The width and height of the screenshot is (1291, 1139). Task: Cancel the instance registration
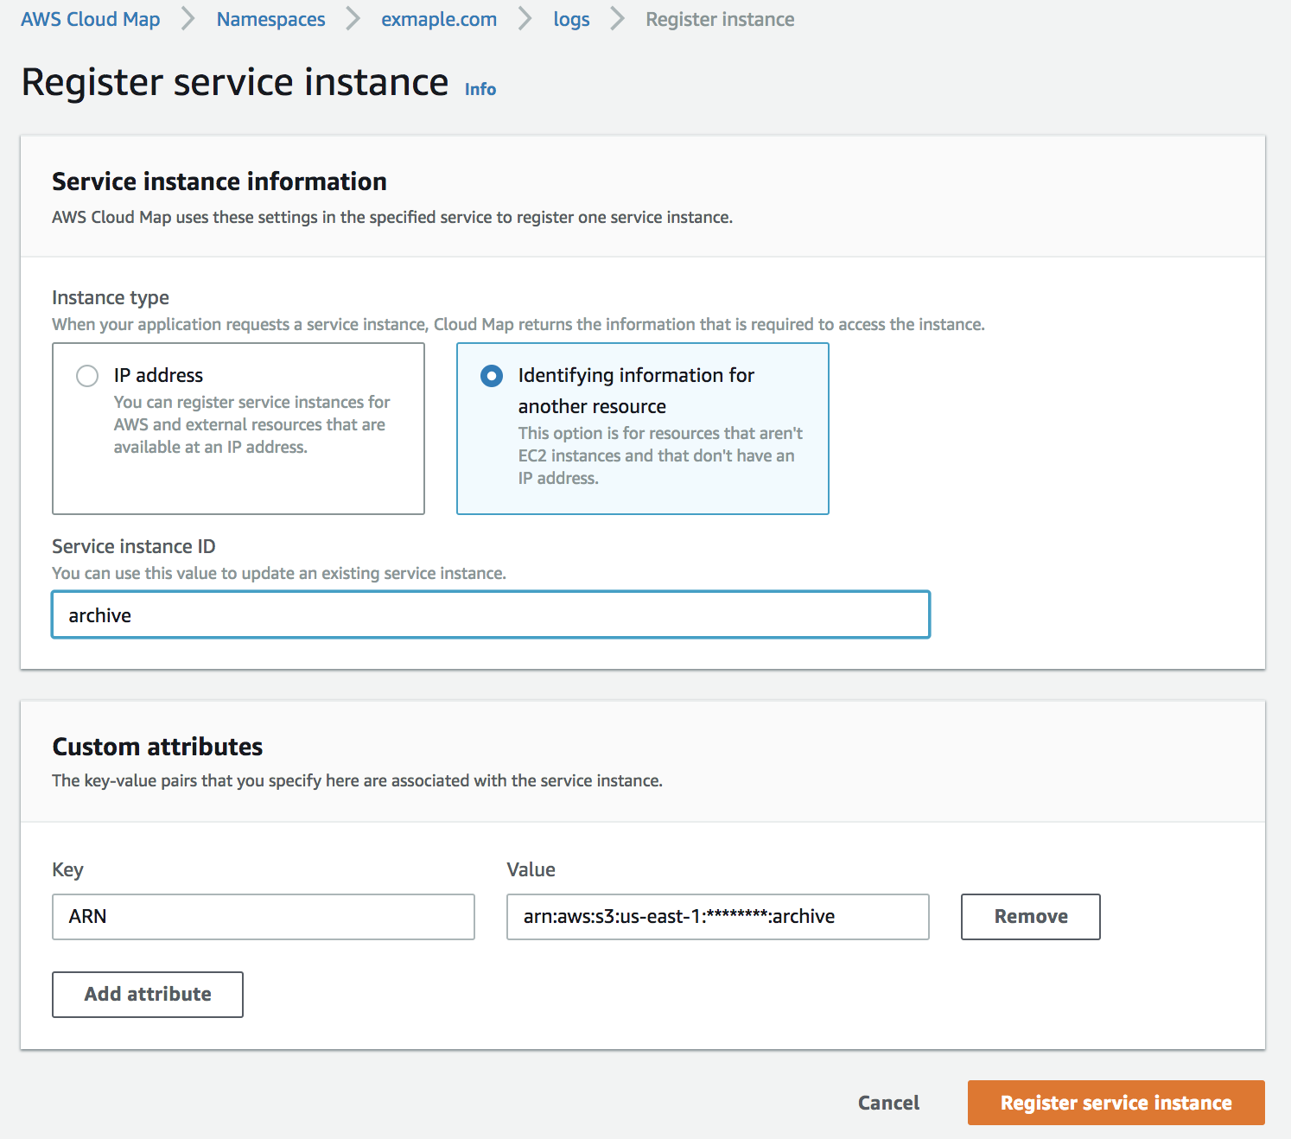point(887,1102)
